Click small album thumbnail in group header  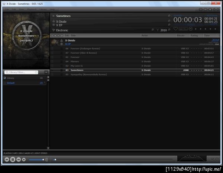pos(55,42)
